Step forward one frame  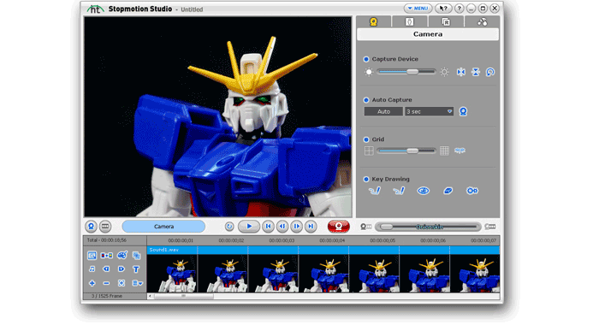(x=296, y=227)
